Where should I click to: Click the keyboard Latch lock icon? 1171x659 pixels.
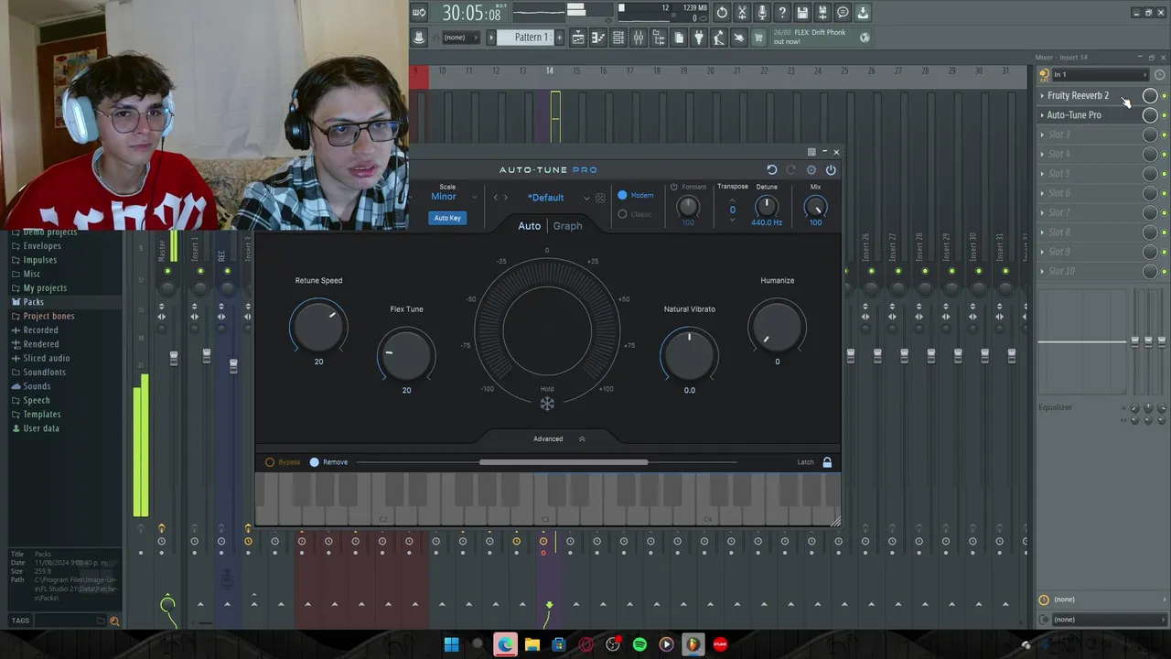[827, 462]
